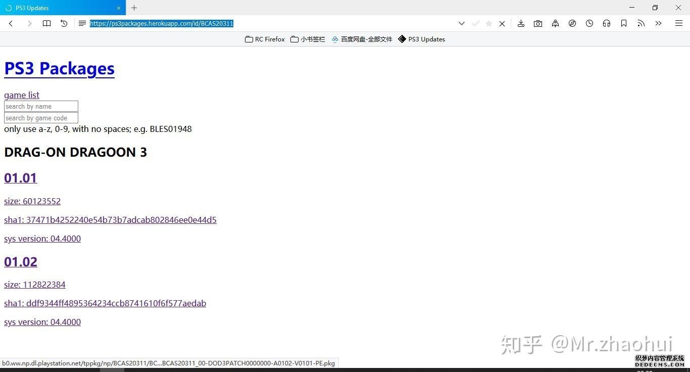Expand the address bar dropdown arrow
Image resolution: width=690 pixels, height=372 pixels.
pyautogui.click(x=461, y=23)
